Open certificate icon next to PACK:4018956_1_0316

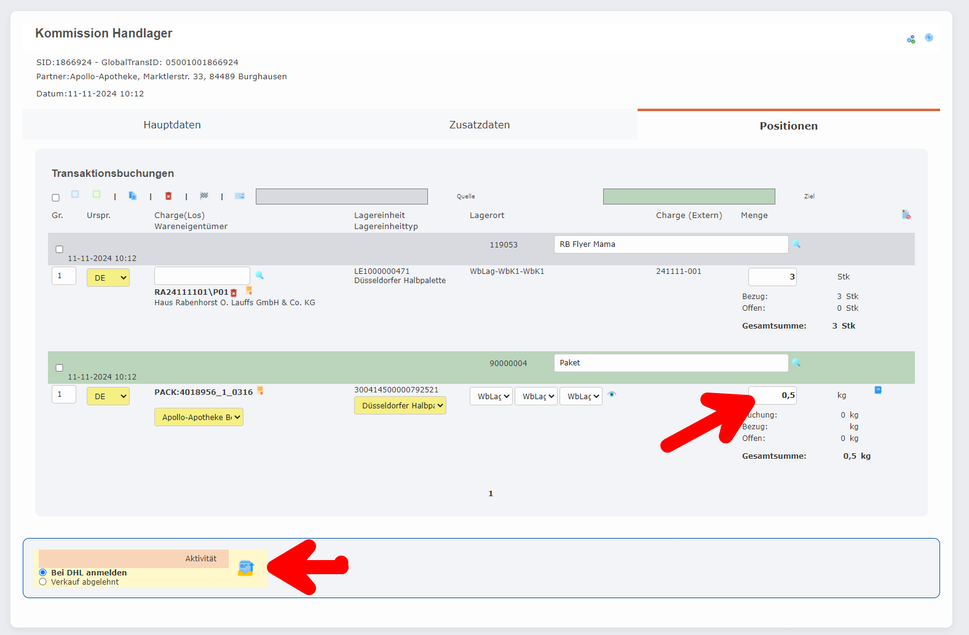click(x=260, y=391)
